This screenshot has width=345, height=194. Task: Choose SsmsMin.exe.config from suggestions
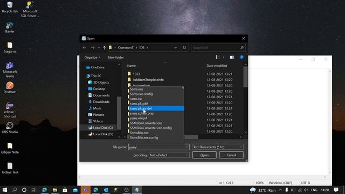(156, 137)
